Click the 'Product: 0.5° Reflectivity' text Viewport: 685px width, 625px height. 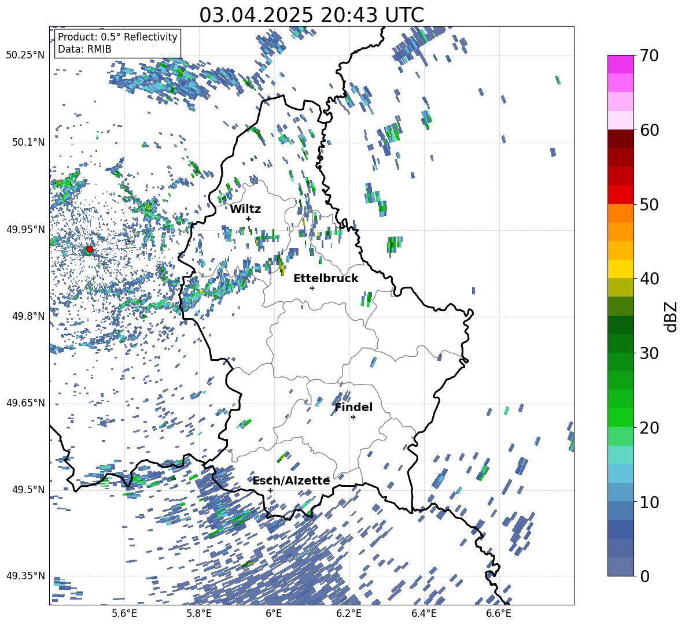click(x=117, y=36)
